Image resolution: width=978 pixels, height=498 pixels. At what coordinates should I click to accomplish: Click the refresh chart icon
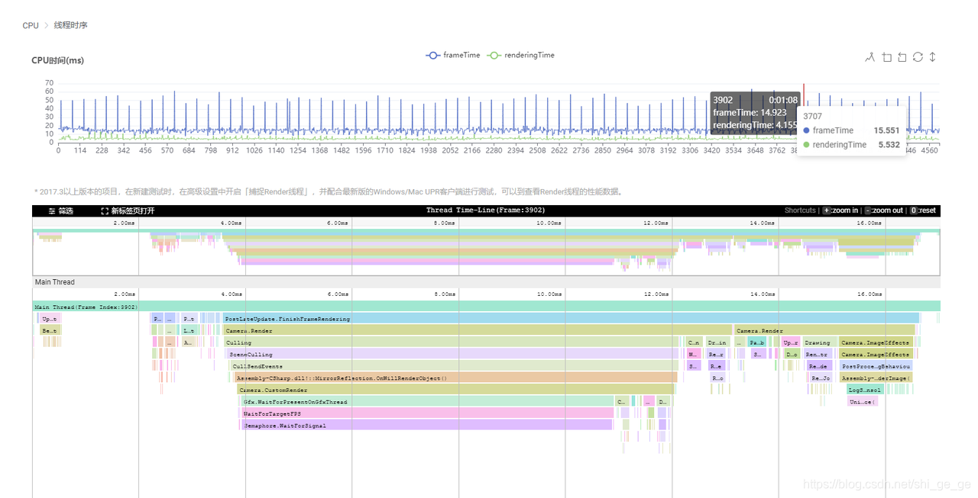(x=917, y=56)
